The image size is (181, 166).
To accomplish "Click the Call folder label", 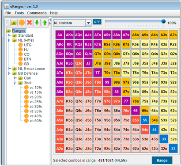I will [27, 78].
